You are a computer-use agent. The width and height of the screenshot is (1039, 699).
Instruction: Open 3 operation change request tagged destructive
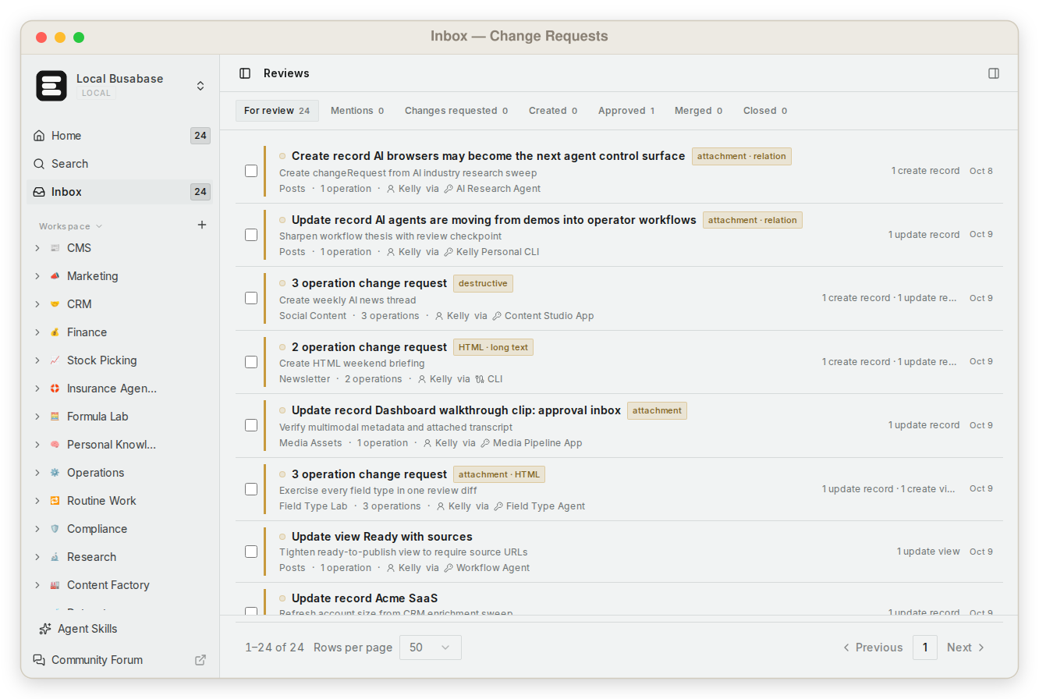coord(369,283)
